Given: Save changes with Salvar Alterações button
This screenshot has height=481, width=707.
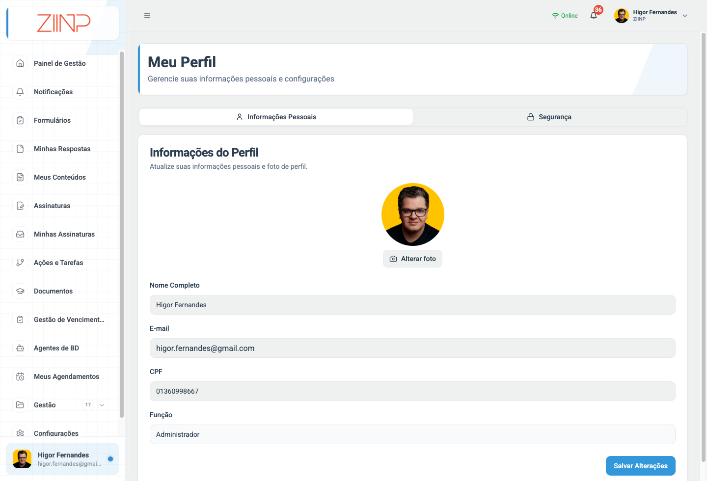Looking at the screenshot, I should pyautogui.click(x=641, y=466).
